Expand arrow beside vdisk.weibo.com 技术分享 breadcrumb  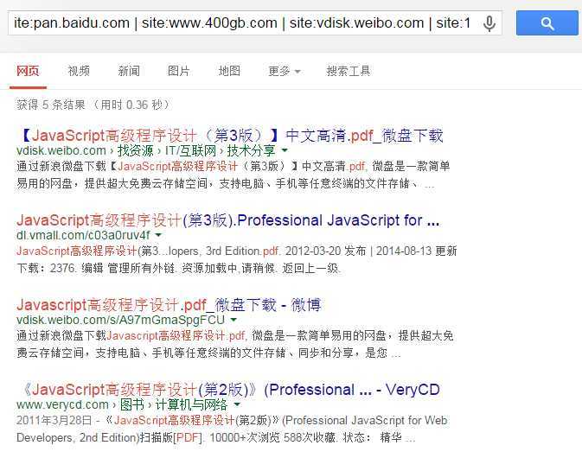[x=285, y=150]
